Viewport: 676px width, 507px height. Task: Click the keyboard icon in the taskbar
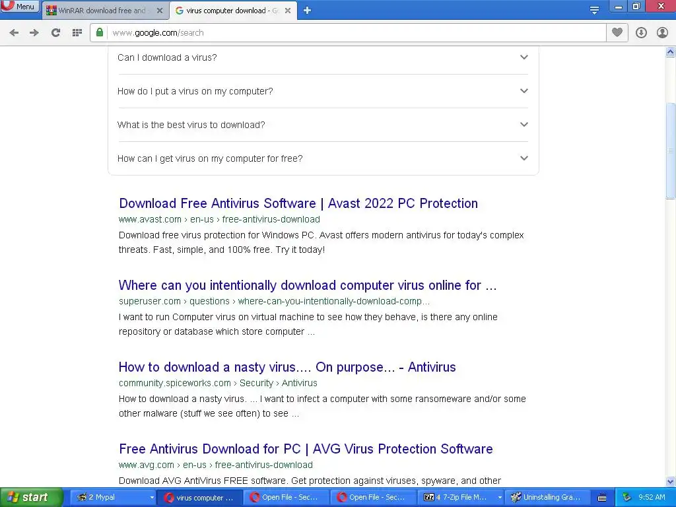[602, 498]
